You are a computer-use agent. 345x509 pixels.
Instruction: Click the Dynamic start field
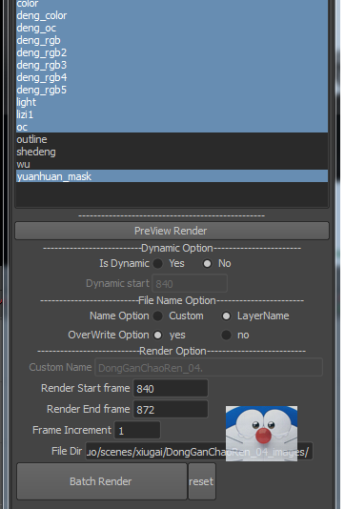click(190, 283)
